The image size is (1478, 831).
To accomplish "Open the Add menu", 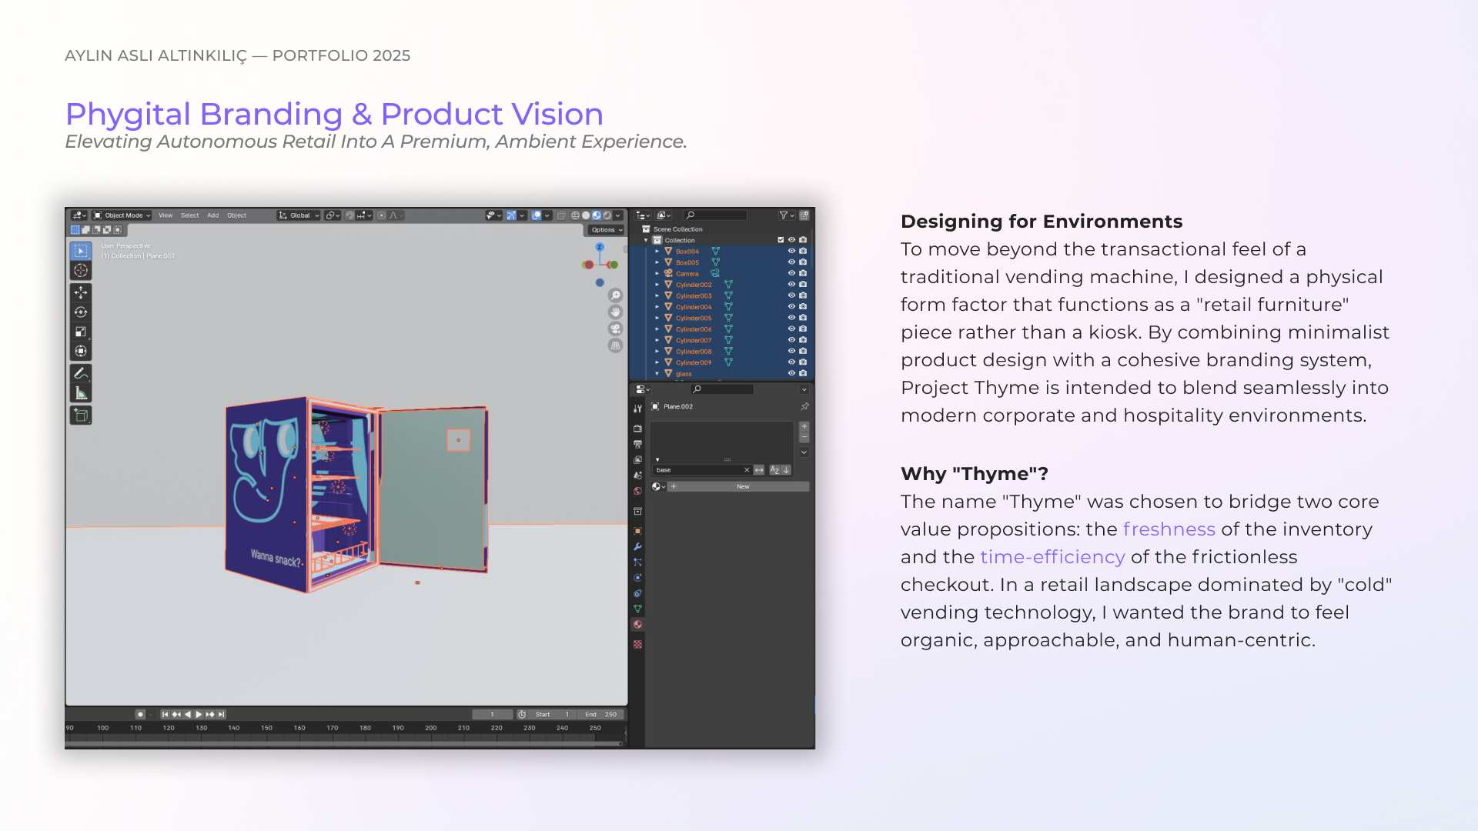I will [212, 215].
